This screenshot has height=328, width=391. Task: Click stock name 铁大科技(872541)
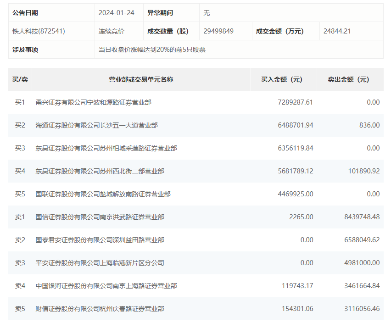point(39,31)
